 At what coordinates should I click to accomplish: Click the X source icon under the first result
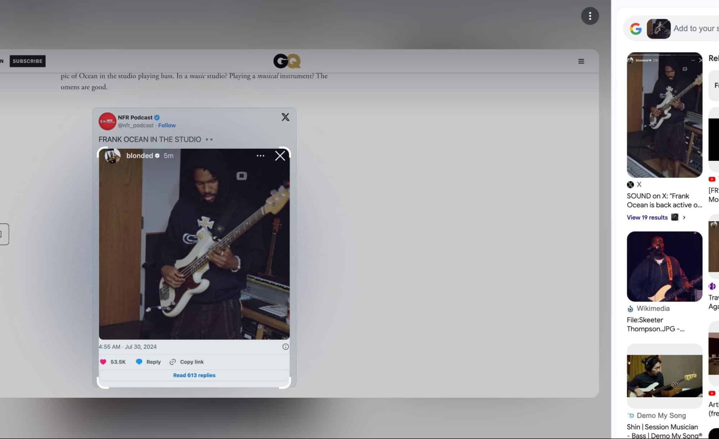pos(631,185)
